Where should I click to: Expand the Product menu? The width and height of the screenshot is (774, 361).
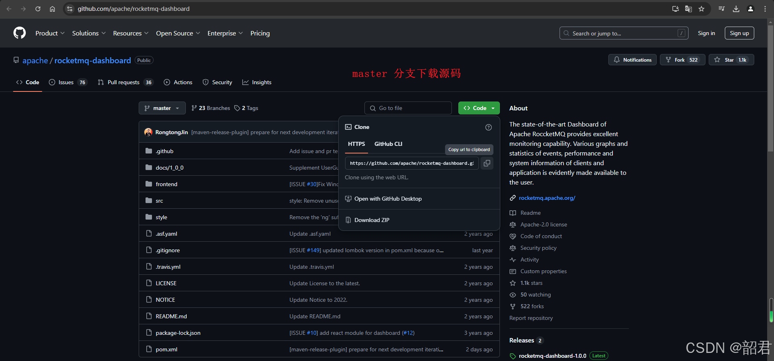point(50,33)
